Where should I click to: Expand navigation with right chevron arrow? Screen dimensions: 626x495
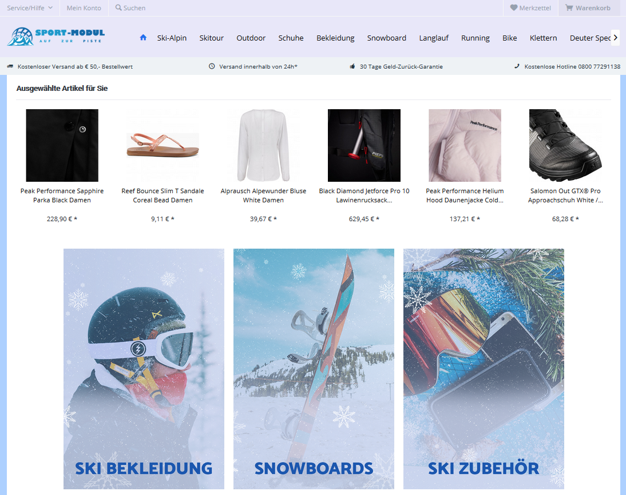pyautogui.click(x=616, y=38)
